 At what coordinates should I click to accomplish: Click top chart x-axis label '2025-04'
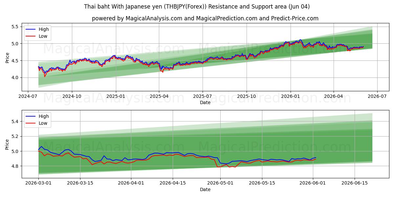click(159, 97)
